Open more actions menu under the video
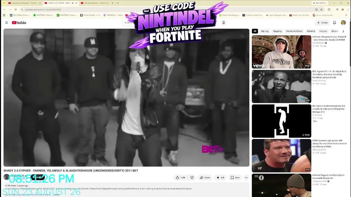The height and width of the screenshot is (197, 351). tap(246, 178)
